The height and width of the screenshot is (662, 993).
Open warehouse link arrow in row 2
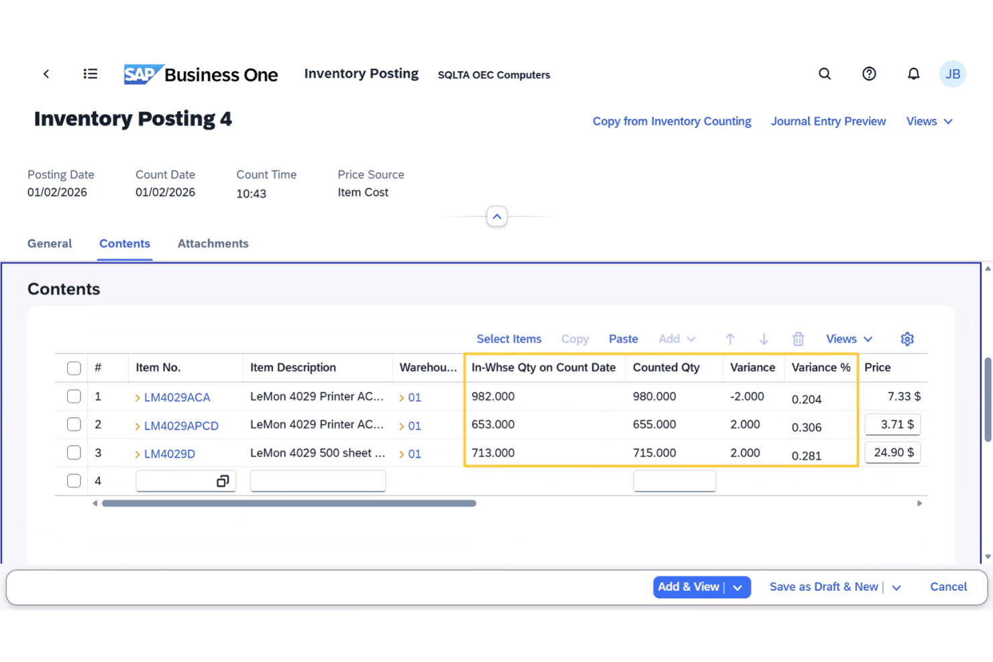pos(401,426)
